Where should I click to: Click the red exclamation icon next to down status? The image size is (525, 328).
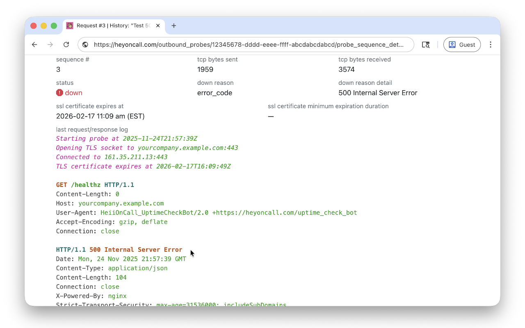[59, 93]
